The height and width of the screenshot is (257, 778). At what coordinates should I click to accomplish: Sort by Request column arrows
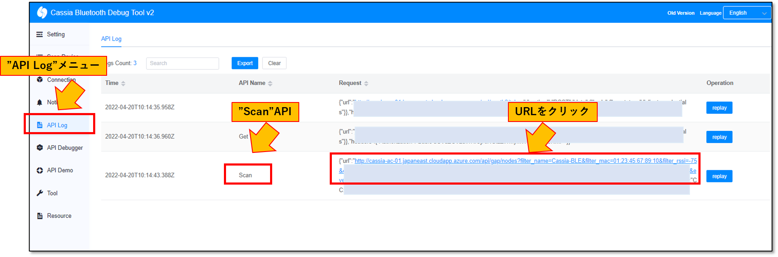tap(366, 83)
